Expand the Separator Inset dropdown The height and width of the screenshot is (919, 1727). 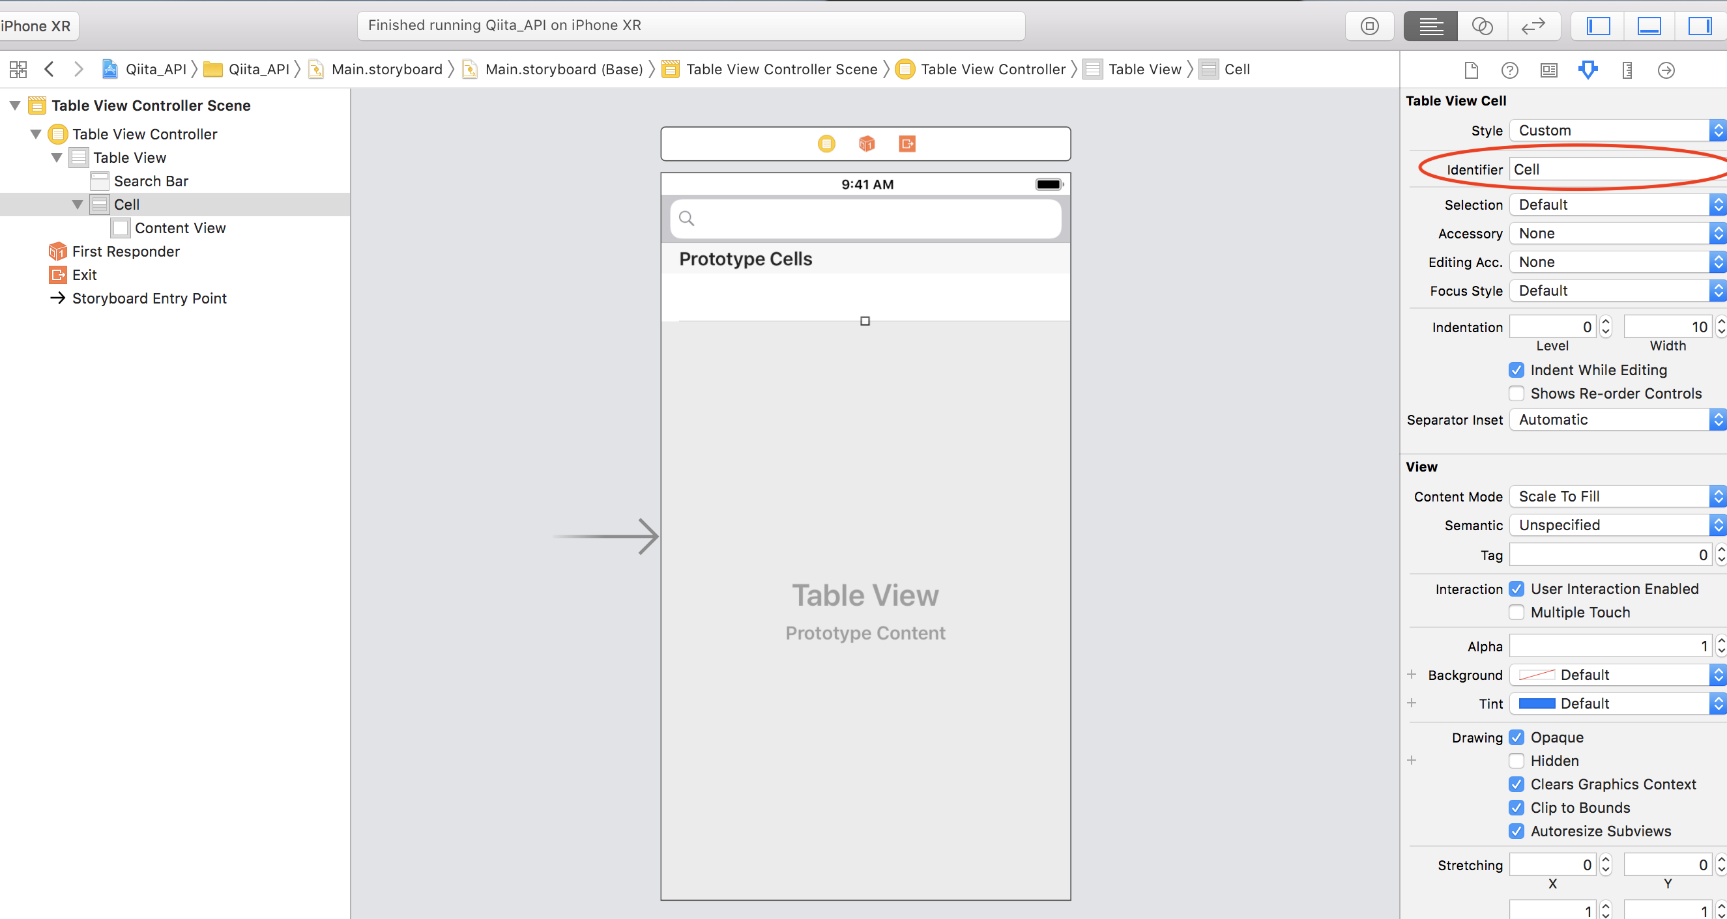tap(1717, 420)
